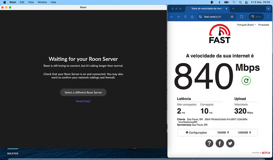Image resolution: width=273 pixels, height=160 pixels.
Task: Close the fast.com browser tab
Action: (226, 9)
